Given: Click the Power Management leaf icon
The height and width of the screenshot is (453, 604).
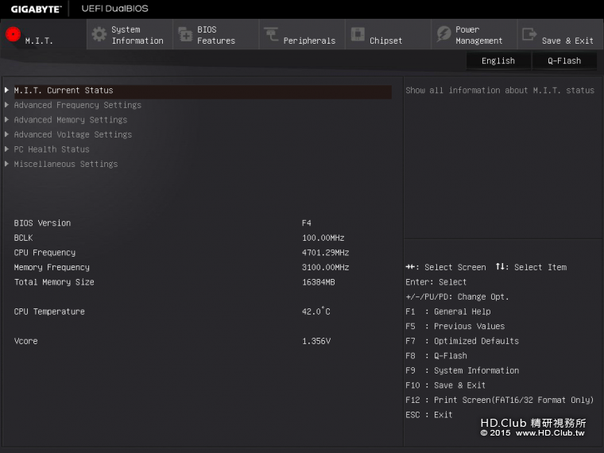Looking at the screenshot, I should [x=443, y=34].
